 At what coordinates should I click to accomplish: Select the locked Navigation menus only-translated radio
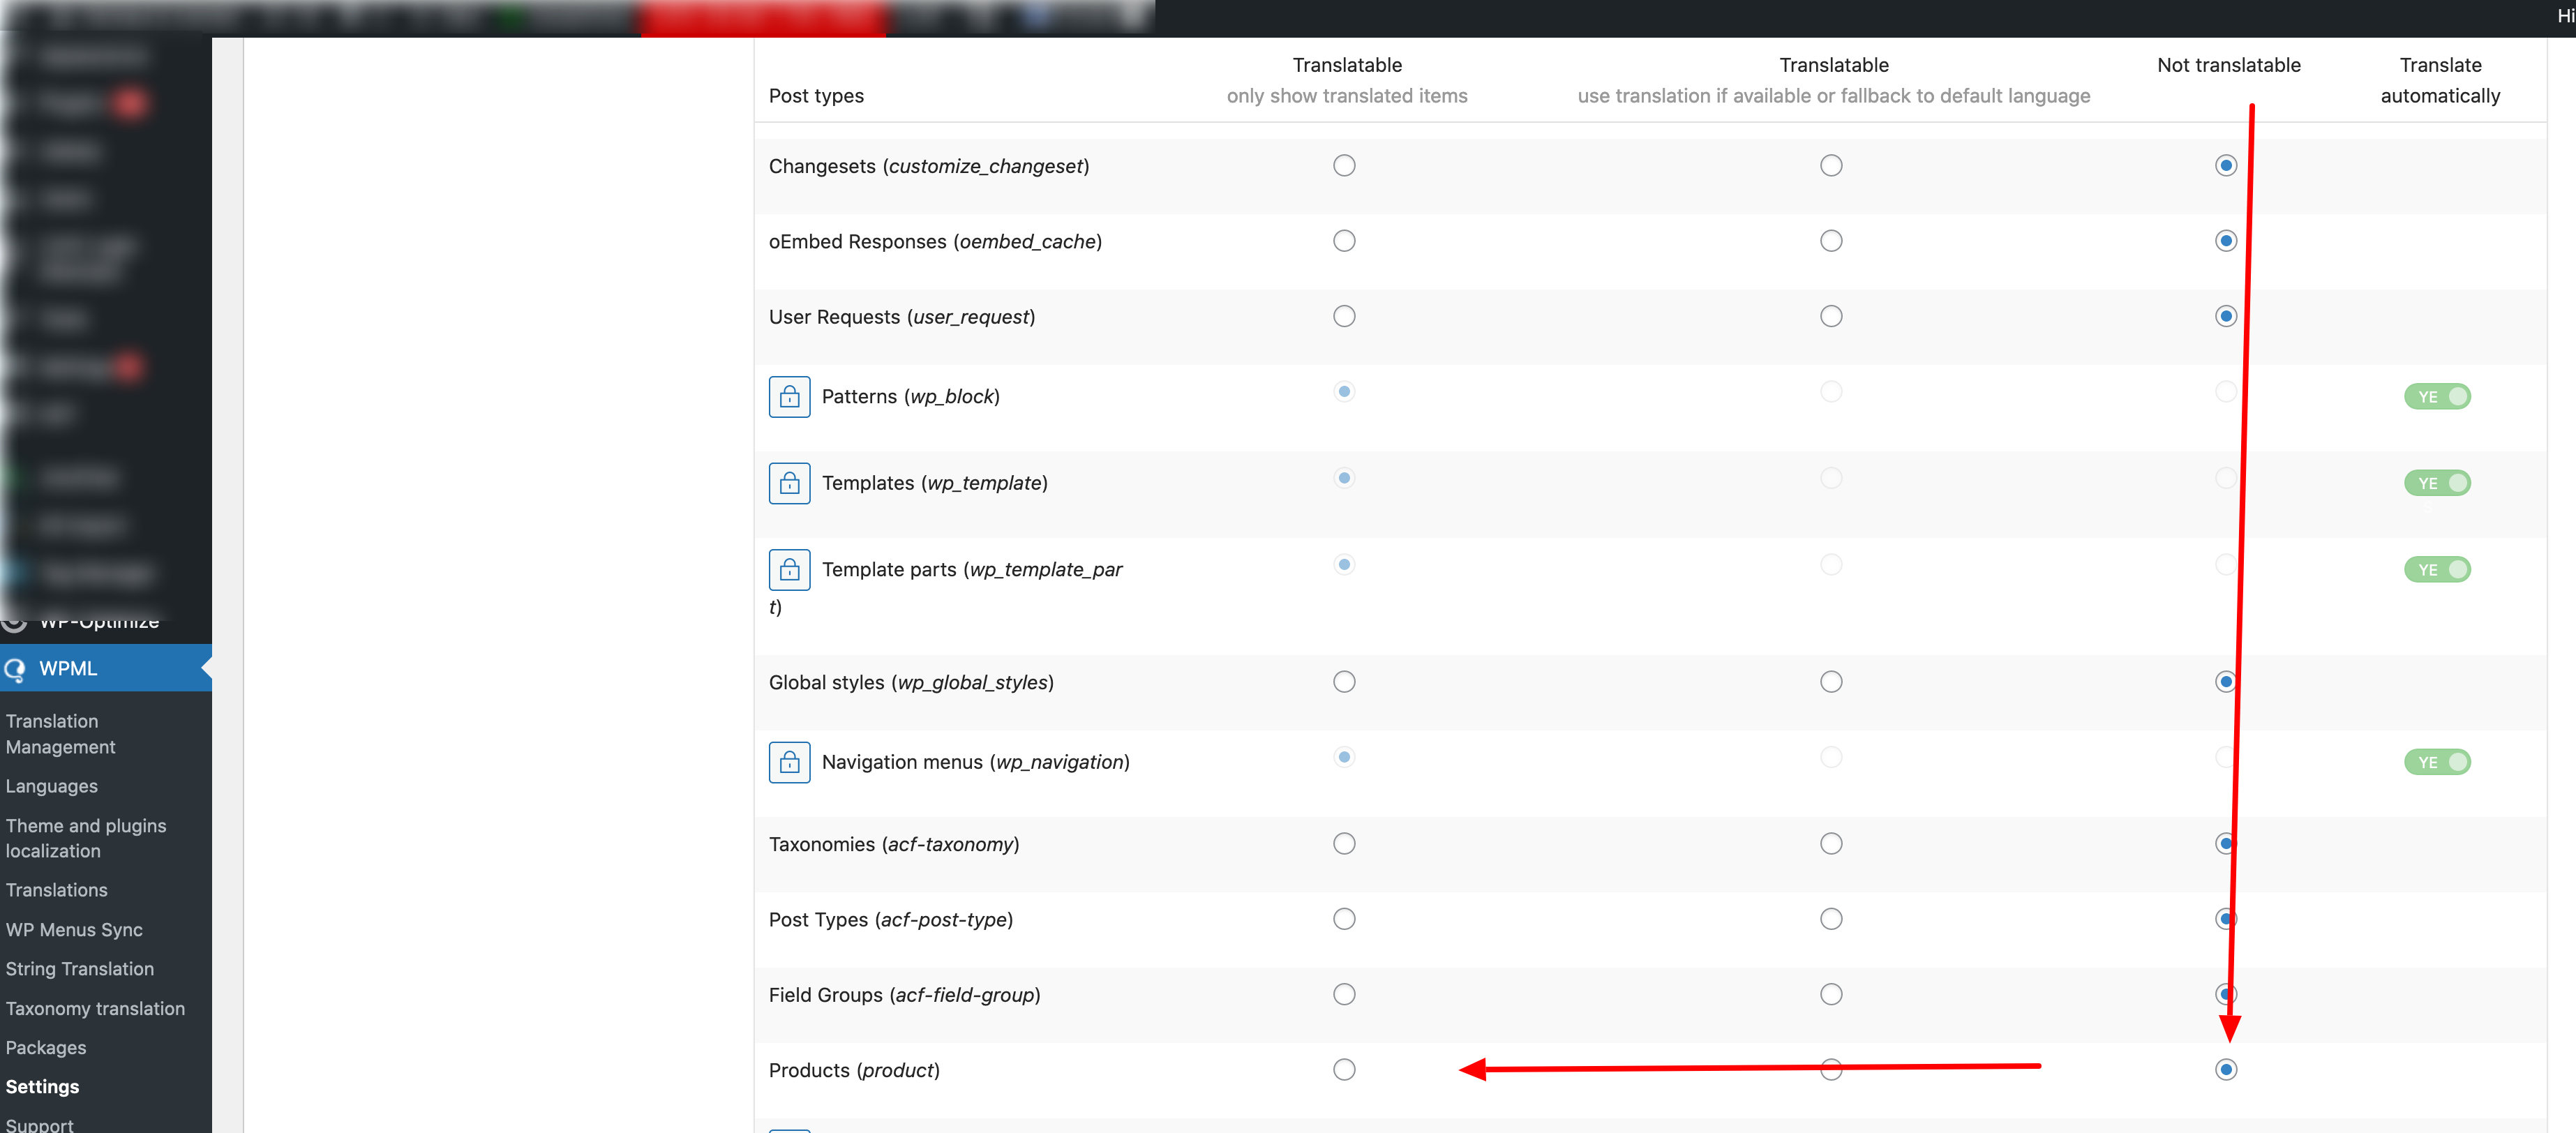[1344, 757]
